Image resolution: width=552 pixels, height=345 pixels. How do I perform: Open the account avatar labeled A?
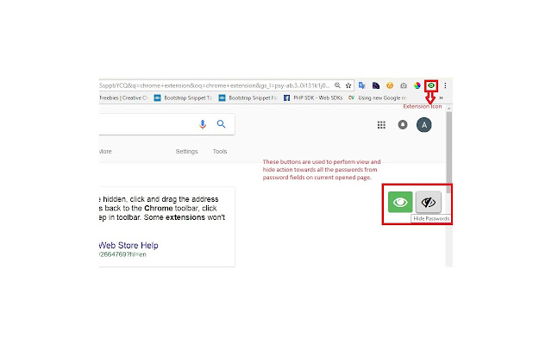click(423, 124)
